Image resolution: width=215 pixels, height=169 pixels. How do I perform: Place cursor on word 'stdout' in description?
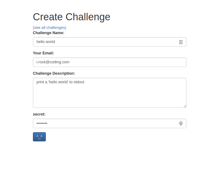[x=79, y=82]
